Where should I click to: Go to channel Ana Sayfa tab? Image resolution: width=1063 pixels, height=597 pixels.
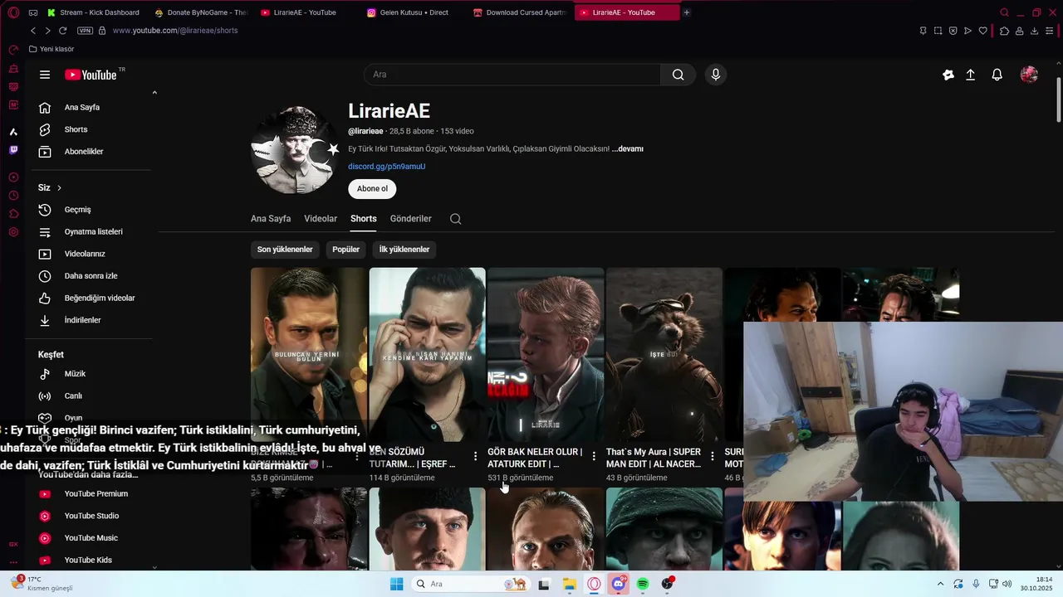tap(271, 219)
